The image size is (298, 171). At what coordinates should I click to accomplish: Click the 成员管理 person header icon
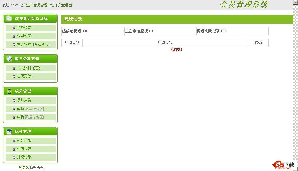tap(9, 91)
